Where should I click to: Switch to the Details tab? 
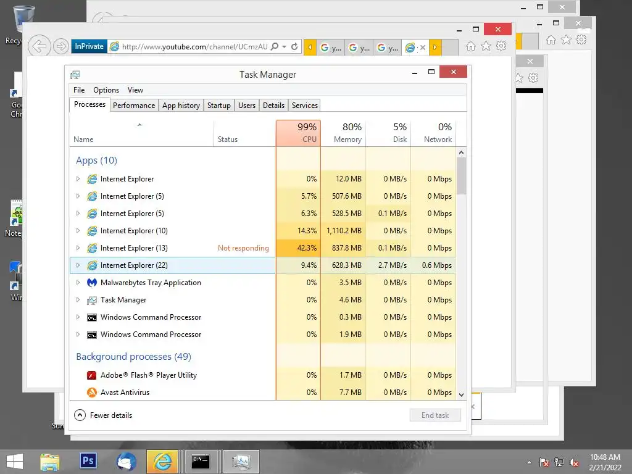pyautogui.click(x=273, y=105)
